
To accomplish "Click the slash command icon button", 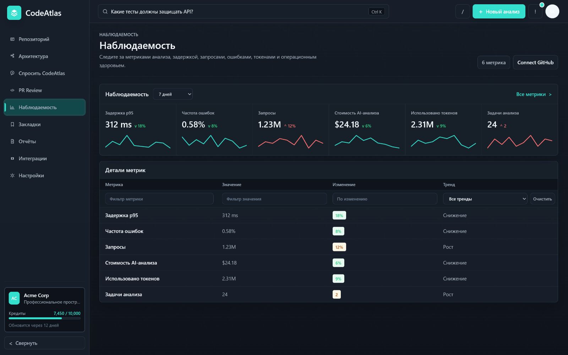I will [463, 12].
